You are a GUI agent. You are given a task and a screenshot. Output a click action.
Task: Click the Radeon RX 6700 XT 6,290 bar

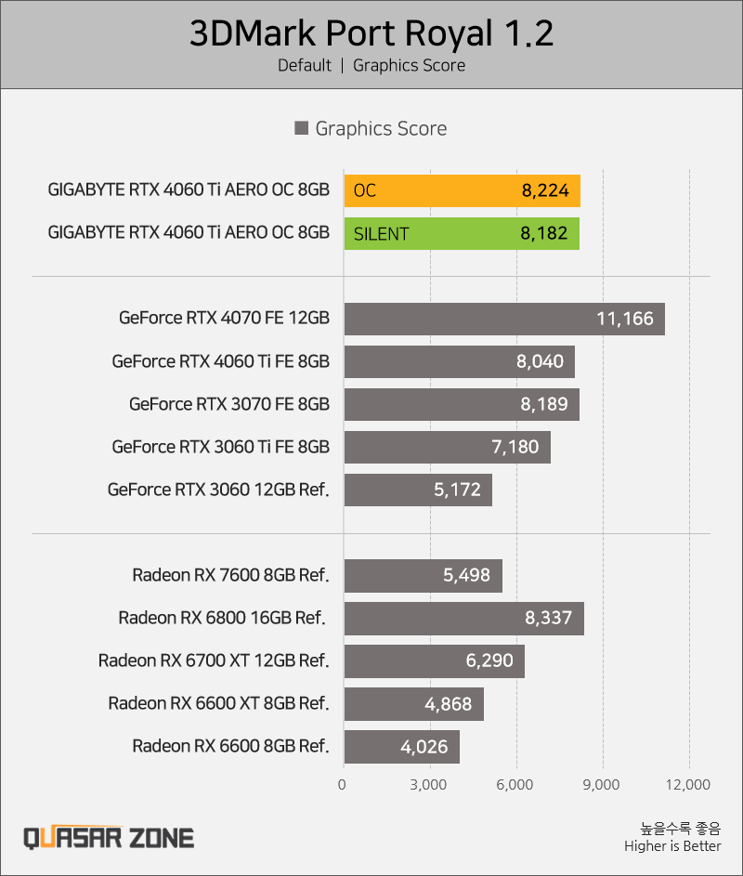pyautogui.click(x=434, y=660)
